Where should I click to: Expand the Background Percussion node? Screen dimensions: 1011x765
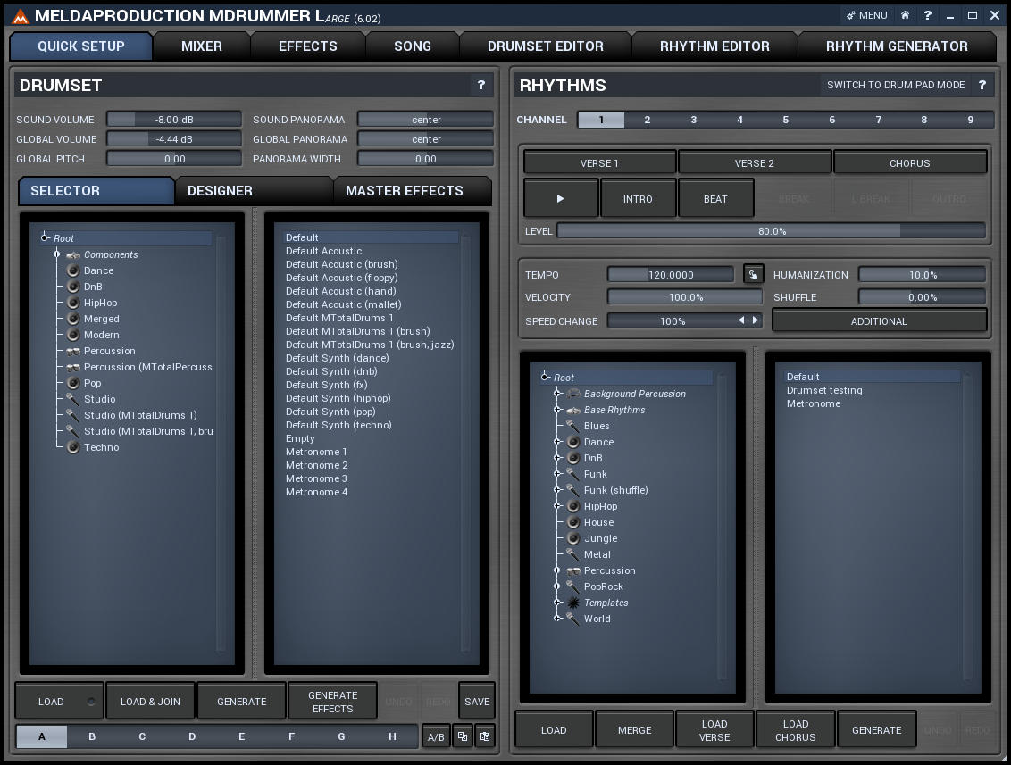point(557,393)
